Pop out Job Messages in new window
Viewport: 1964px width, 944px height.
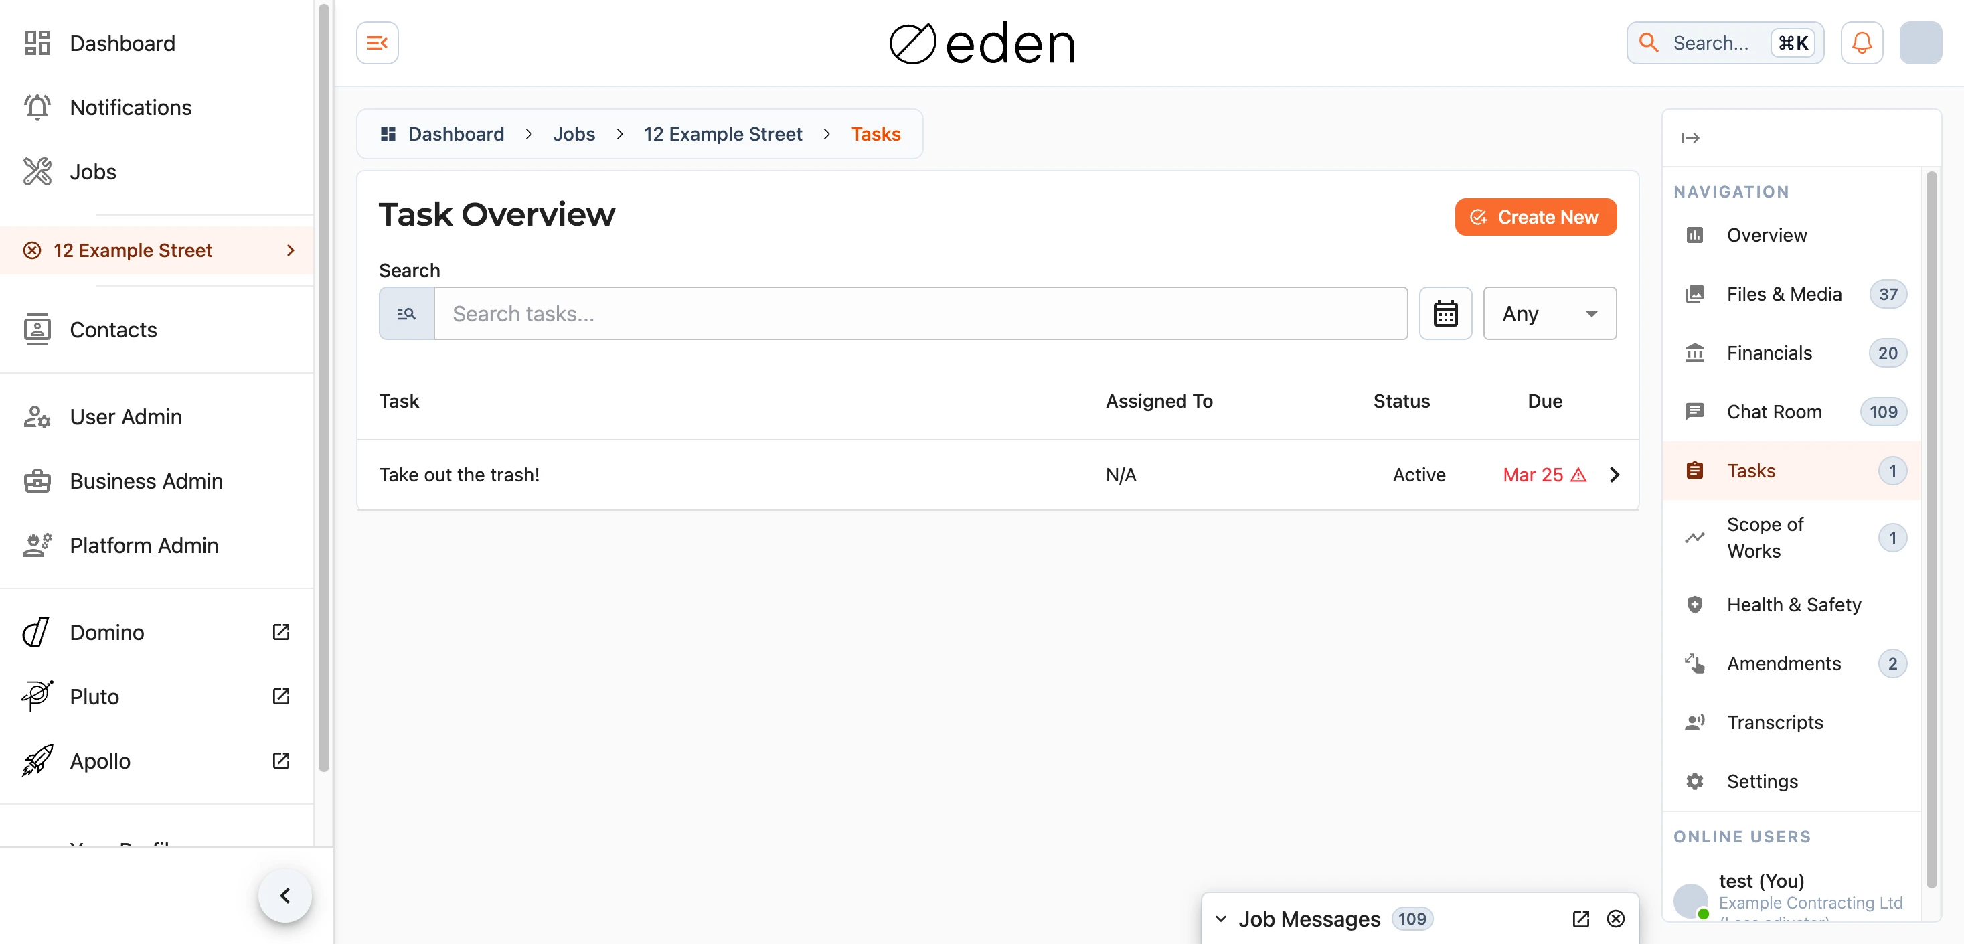pos(1580,919)
